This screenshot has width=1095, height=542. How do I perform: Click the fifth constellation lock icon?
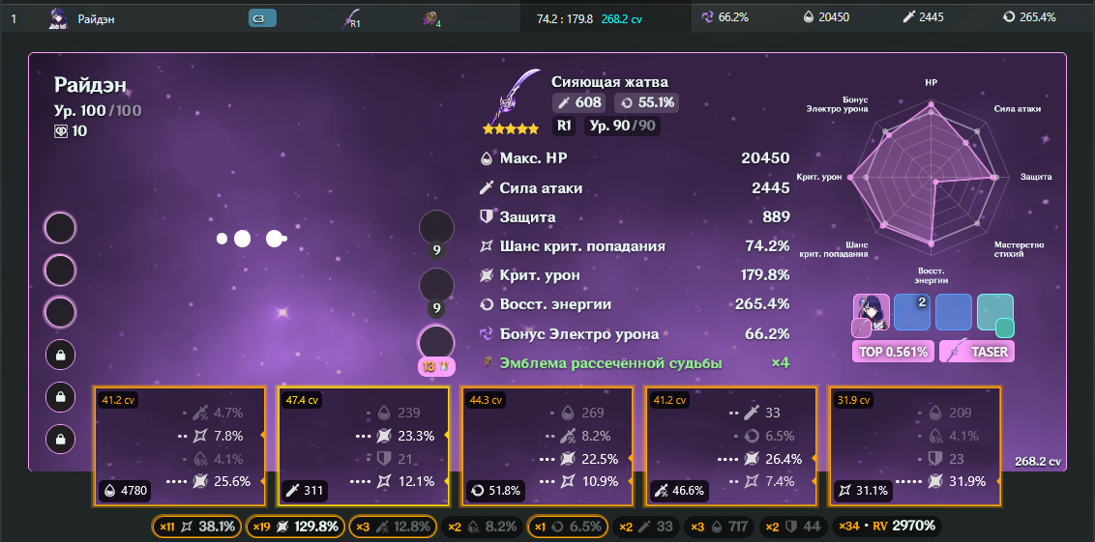[61, 397]
